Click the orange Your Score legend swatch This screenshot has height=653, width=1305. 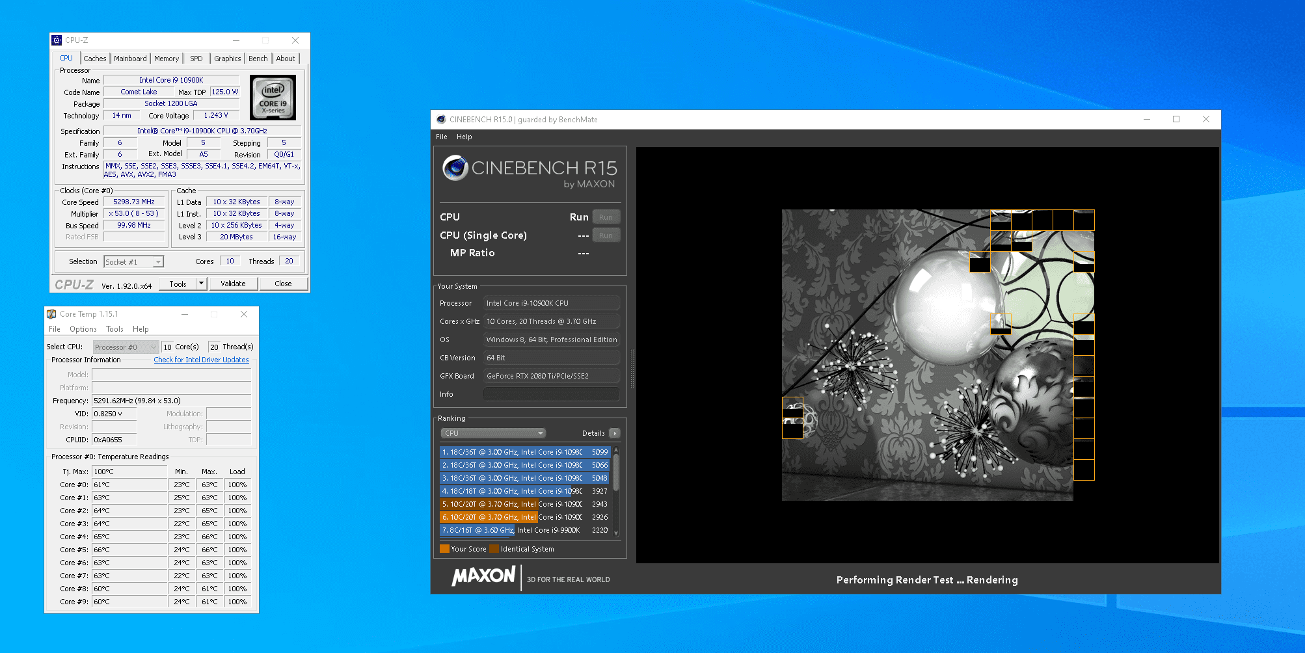pyautogui.click(x=445, y=549)
